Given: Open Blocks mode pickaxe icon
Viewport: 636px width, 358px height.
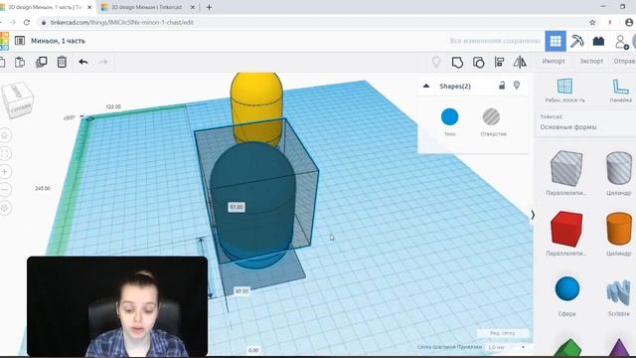Looking at the screenshot, I should 576,41.
